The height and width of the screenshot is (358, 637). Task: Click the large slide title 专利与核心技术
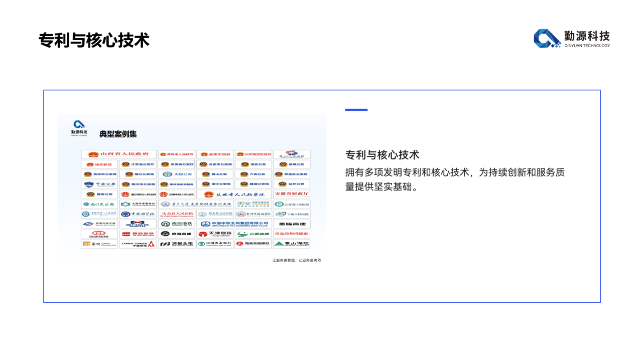click(94, 41)
